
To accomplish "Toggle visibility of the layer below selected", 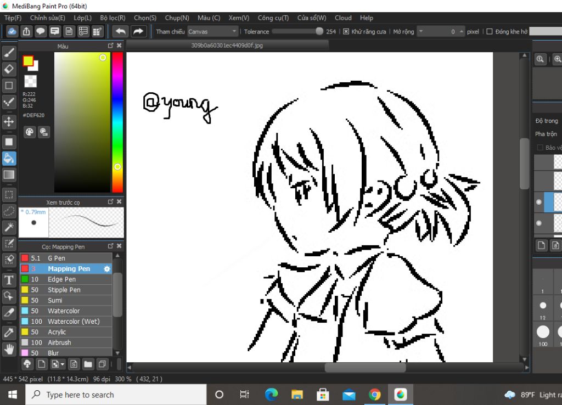I will click(539, 223).
